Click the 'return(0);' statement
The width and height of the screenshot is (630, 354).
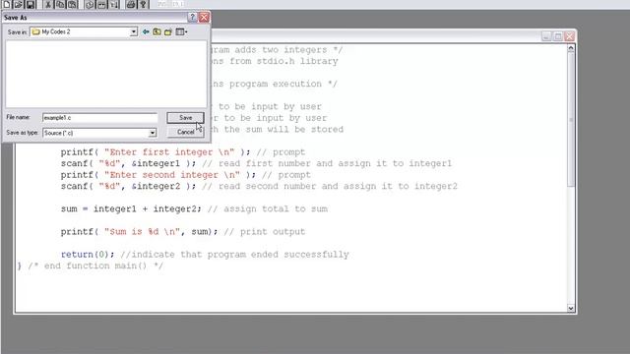(88, 255)
